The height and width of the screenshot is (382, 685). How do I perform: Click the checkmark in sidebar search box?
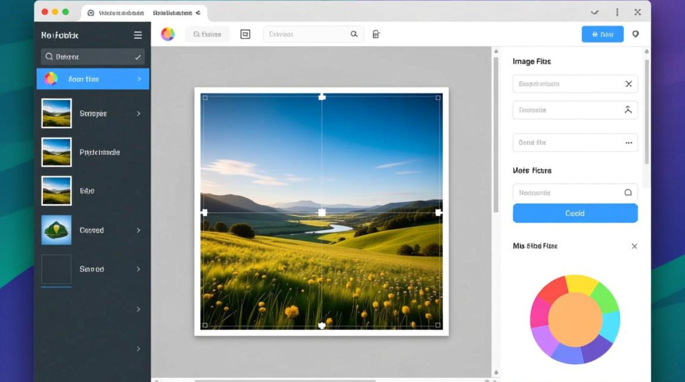138,57
